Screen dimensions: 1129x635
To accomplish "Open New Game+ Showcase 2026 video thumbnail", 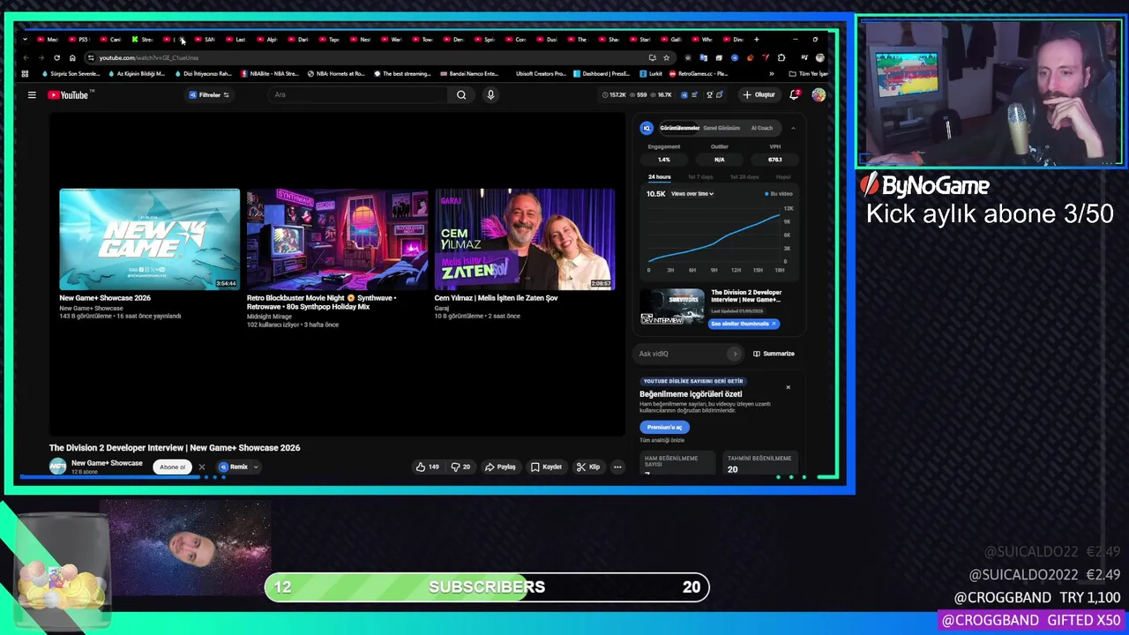I will tap(149, 239).
